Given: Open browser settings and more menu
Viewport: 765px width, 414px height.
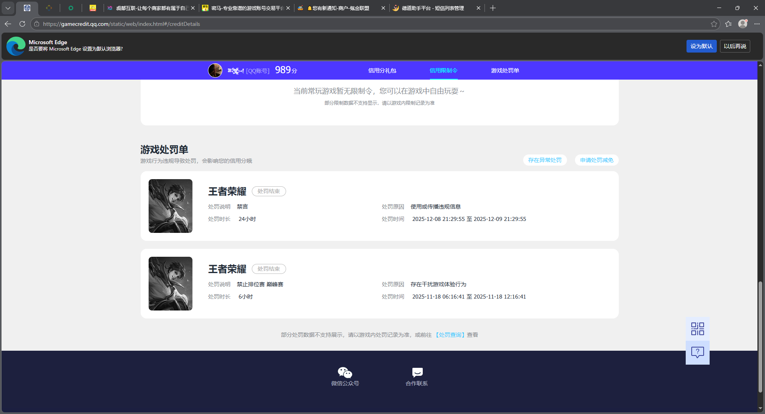Looking at the screenshot, I should click(x=757, y=24).
